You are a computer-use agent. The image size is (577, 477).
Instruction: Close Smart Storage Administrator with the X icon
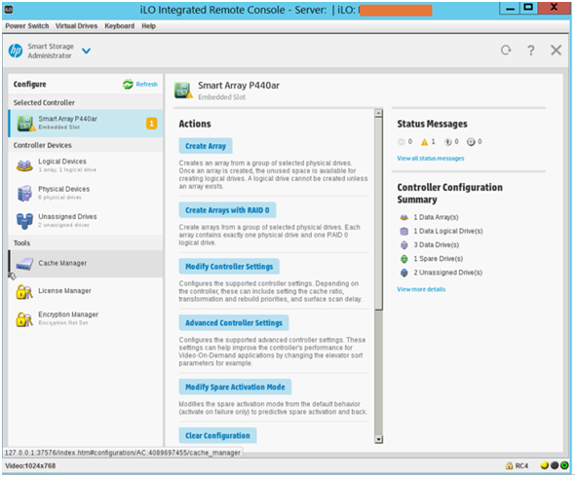pos(556,50)
